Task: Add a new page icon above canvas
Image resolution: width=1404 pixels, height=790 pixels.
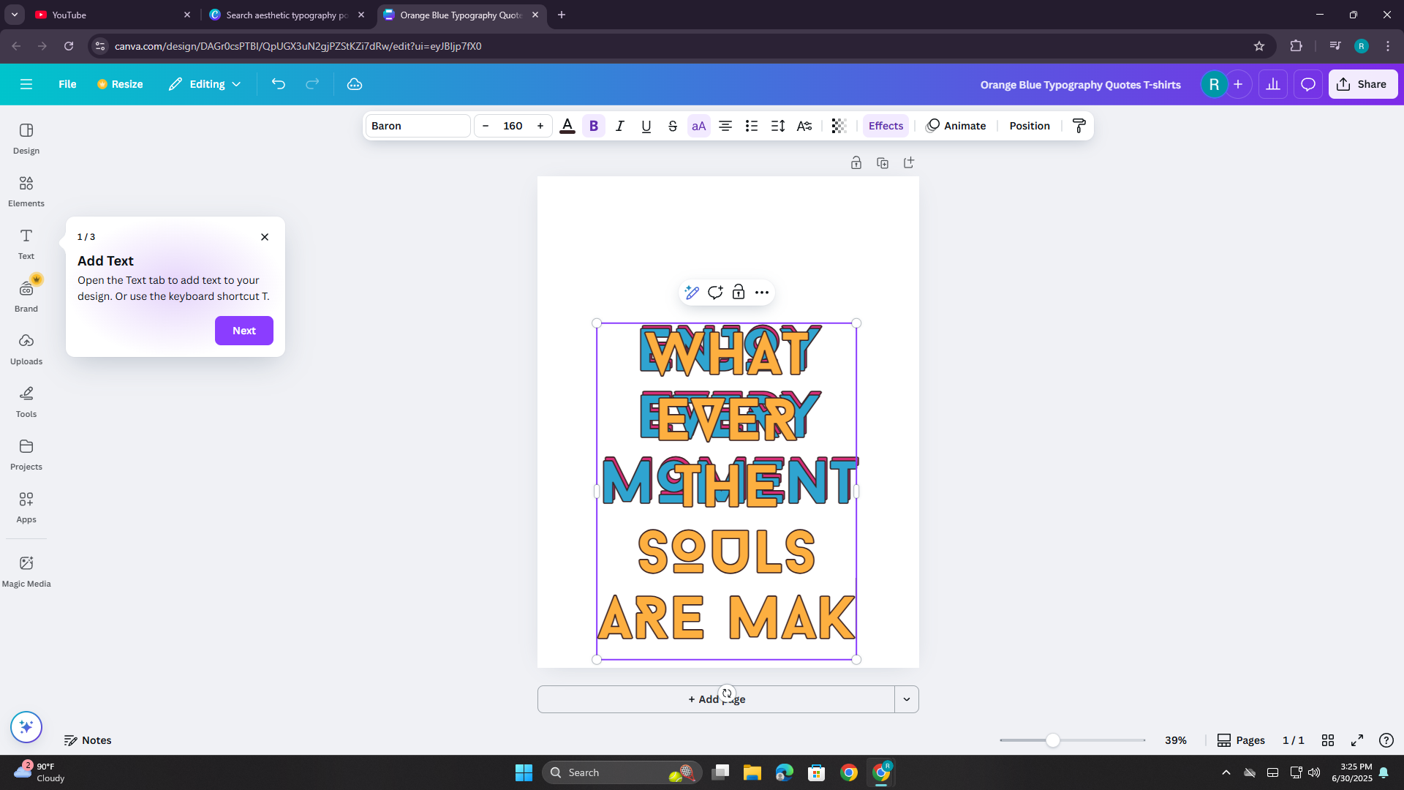Action: [x=909, y=163]
